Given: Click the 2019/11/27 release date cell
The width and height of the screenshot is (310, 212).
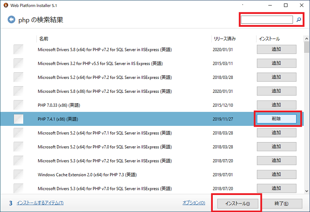Looking at the screenshot, I should (x=223, y=119).
